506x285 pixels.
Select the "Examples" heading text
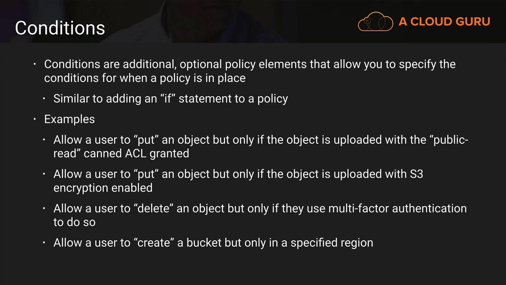click(70, 119)
